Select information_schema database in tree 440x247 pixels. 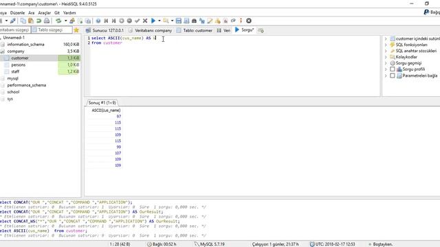coord(26,45)
